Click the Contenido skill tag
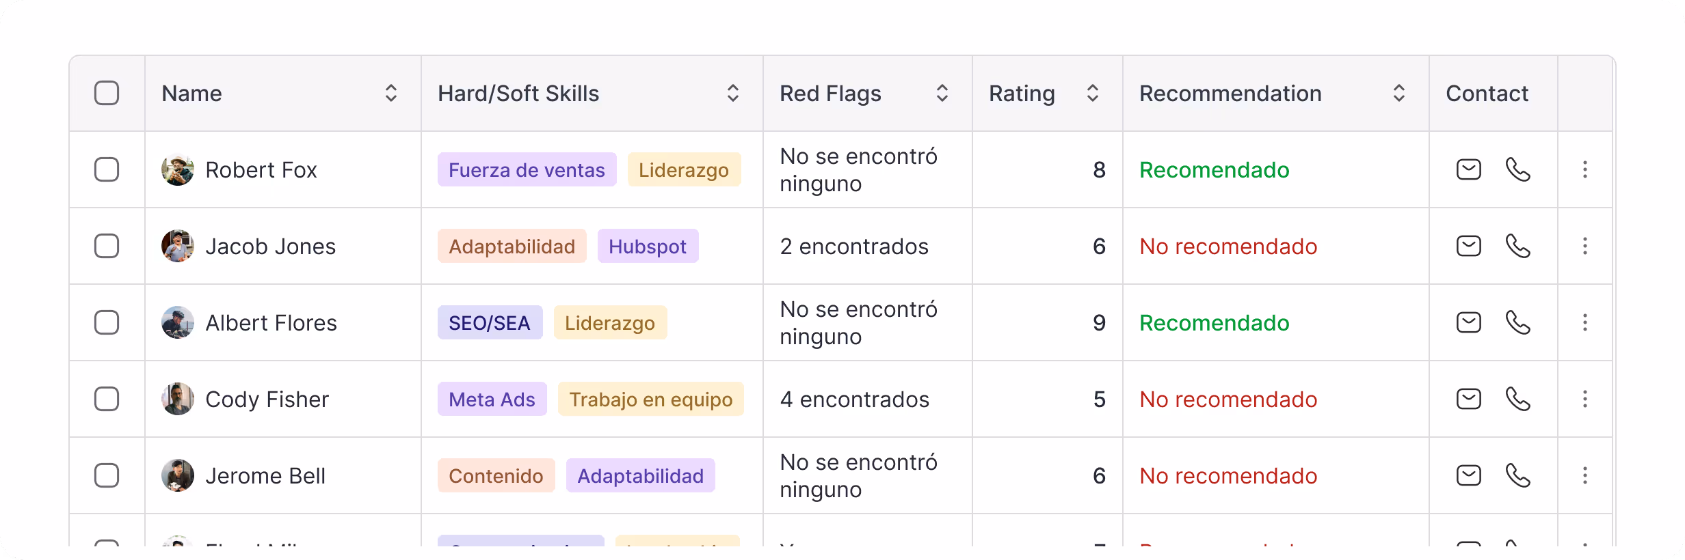The height and width of the screenshot is (560, 1685). [496, 475]
